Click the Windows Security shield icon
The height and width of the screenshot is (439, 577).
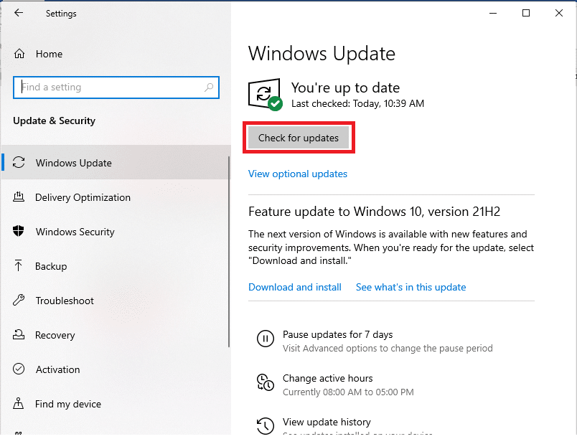(x=19, y=231)
